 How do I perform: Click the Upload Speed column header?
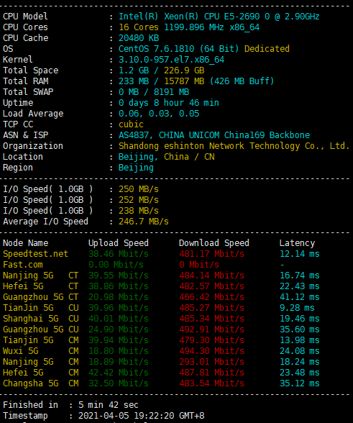[x=119, y=243]
